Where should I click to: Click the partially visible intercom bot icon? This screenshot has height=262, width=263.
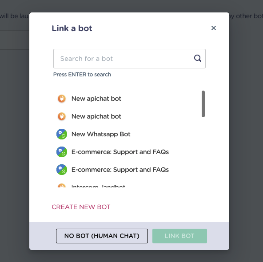tap(62, 186)
